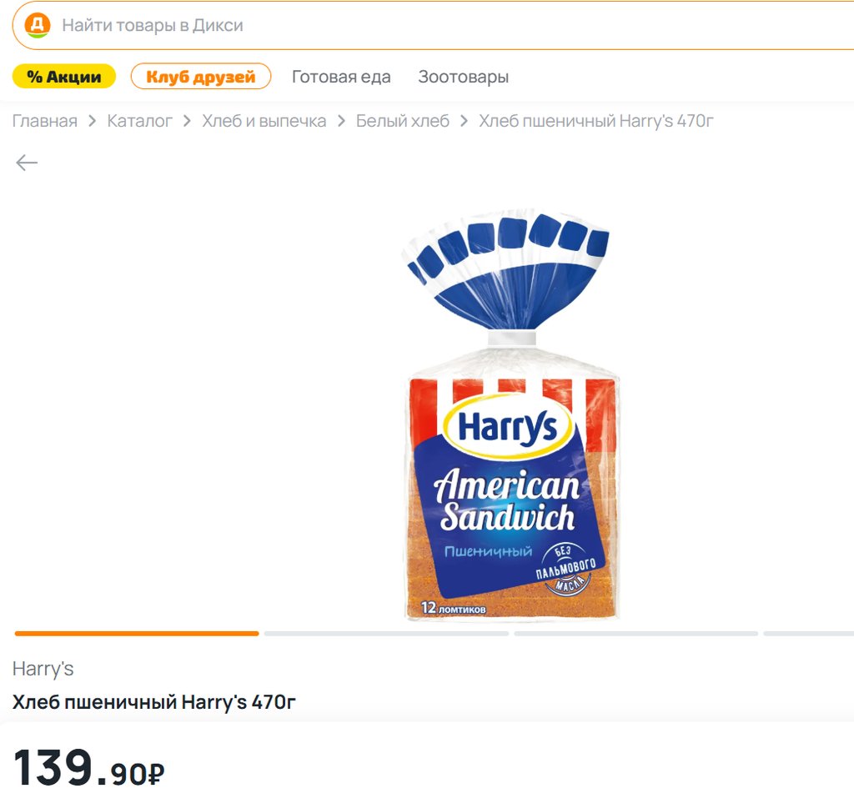
Task: Switch to the second gallery indicator bar
Action: (x=386, y=634)
